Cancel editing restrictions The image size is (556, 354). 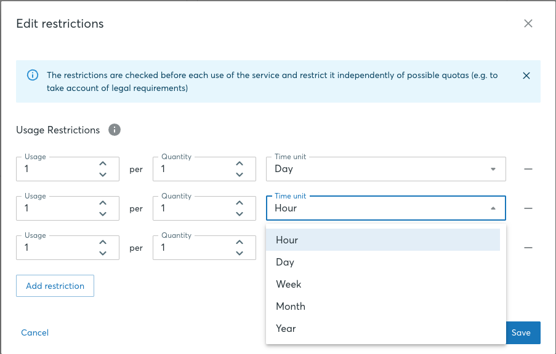click(34, 332)
